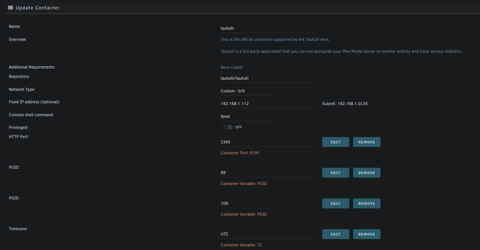Viewport: 480px width, 250px height.
Task: Click the 'Overview:' label
Action: click(18, 39)
